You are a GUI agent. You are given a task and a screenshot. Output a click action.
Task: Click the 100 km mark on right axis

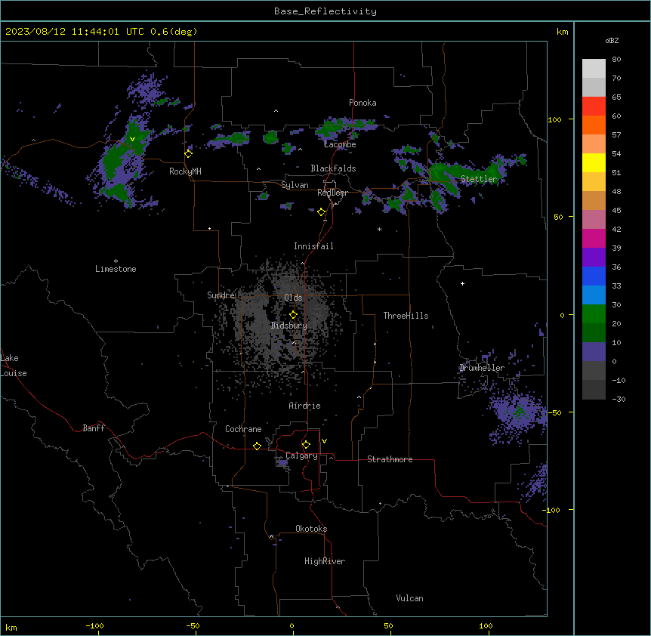click(x=554, y=119)
